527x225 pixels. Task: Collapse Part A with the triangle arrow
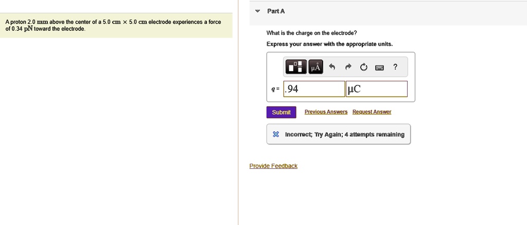257,11
